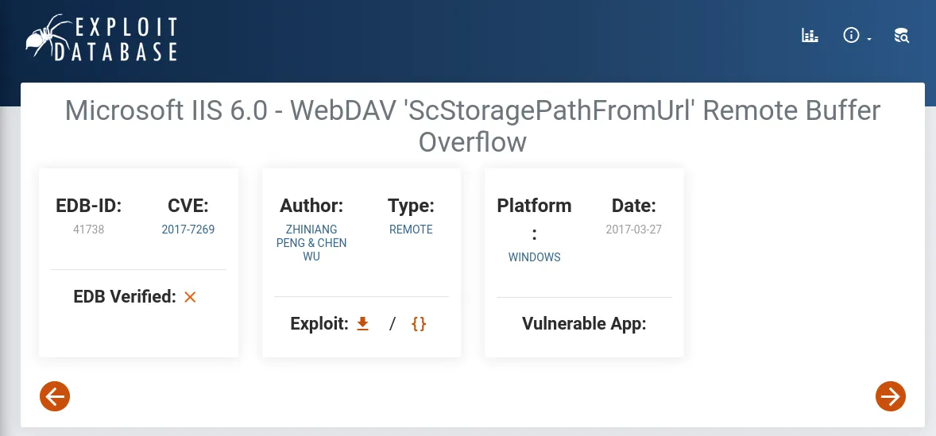Viewport: 936px width, 436px height.
Task: Go to previous exploit arrow
Action: [x=55, y=396]
